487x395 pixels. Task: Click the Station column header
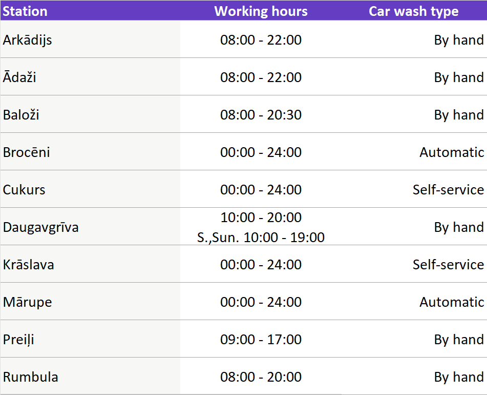pos(25,11)
